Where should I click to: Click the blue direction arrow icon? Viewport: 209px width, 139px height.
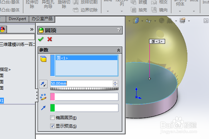[43, 108]
